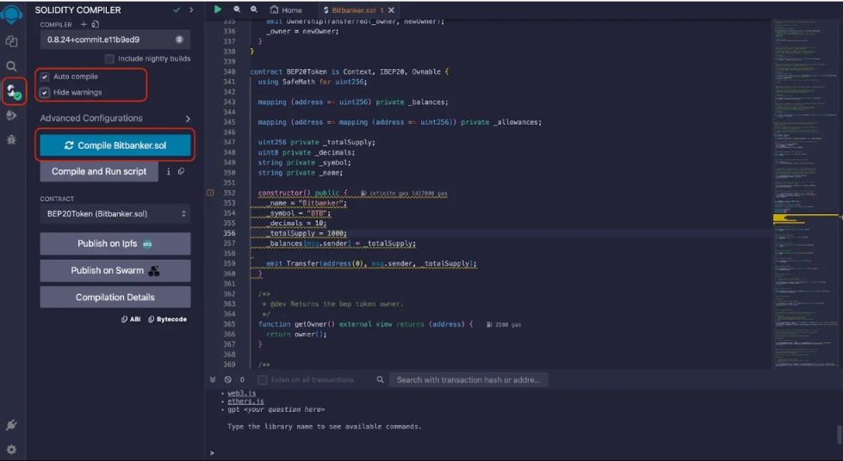Click the warning marker on line 352
Viewport: 843px width, 461px height.
coord(210,193)
